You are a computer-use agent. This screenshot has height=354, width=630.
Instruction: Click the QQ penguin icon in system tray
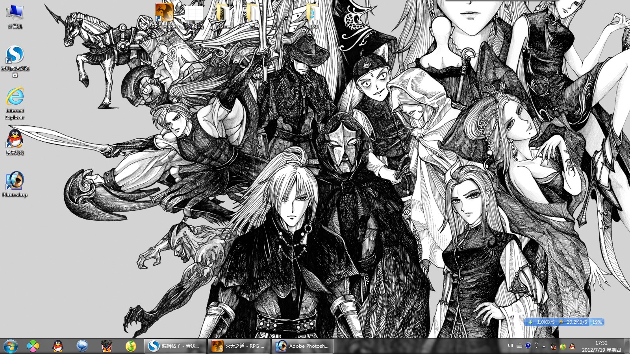tap(572, 347)
